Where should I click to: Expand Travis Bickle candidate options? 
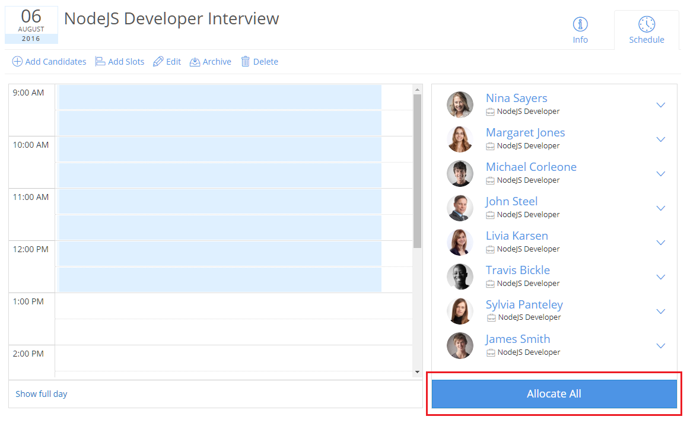click(x=661, y=277)
